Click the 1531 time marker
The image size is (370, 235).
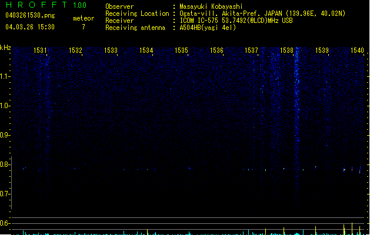click(40, 51)
